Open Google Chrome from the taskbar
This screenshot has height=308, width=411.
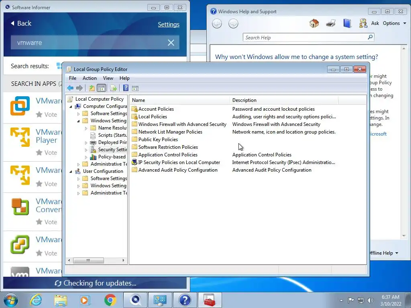(x=110, y=300)
